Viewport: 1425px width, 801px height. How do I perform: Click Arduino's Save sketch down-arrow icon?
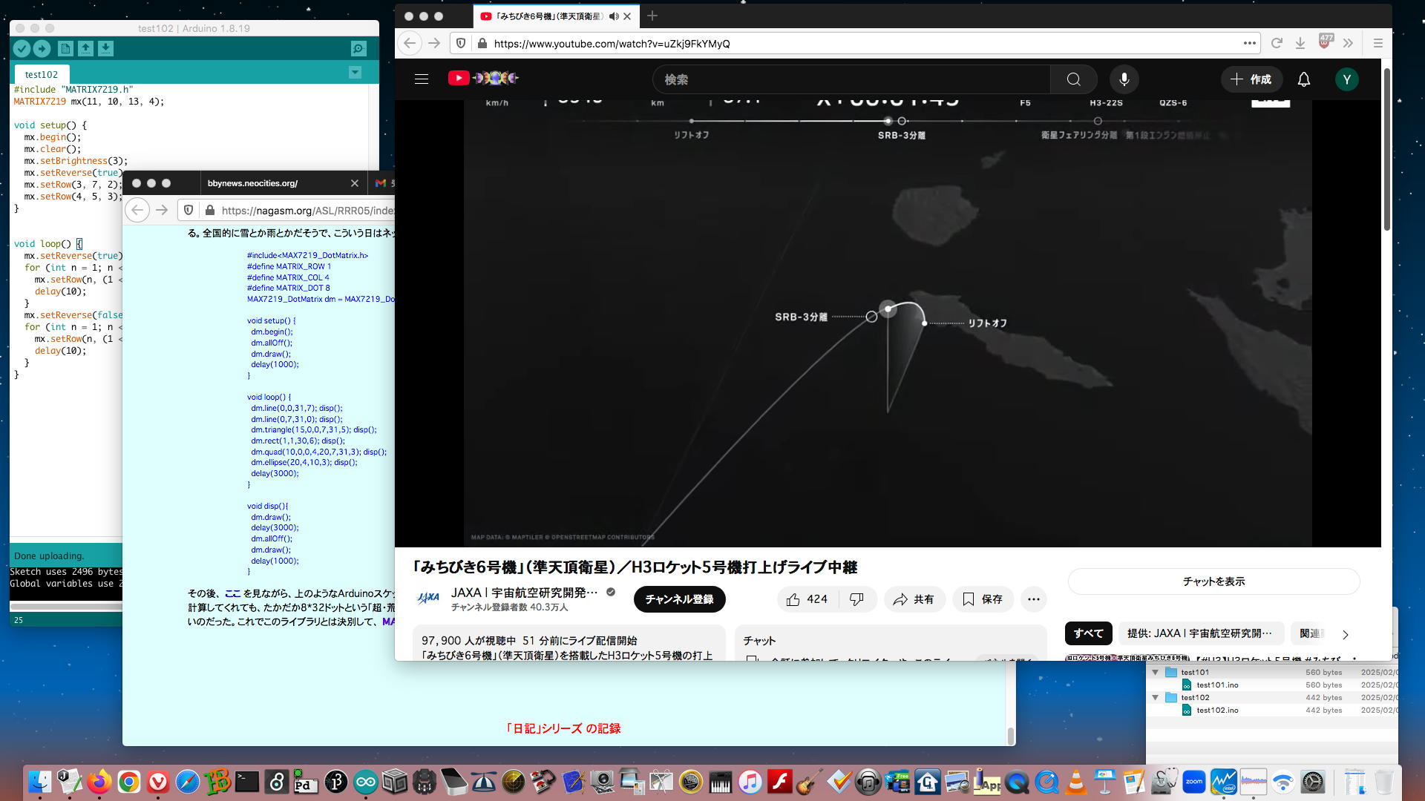(x=105, y=49)
